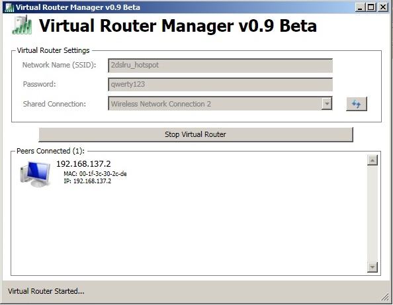This screenshot has width=393, height=305.
Task: Click the Password field showing qwerty123
Action: [x=220, y=85]
